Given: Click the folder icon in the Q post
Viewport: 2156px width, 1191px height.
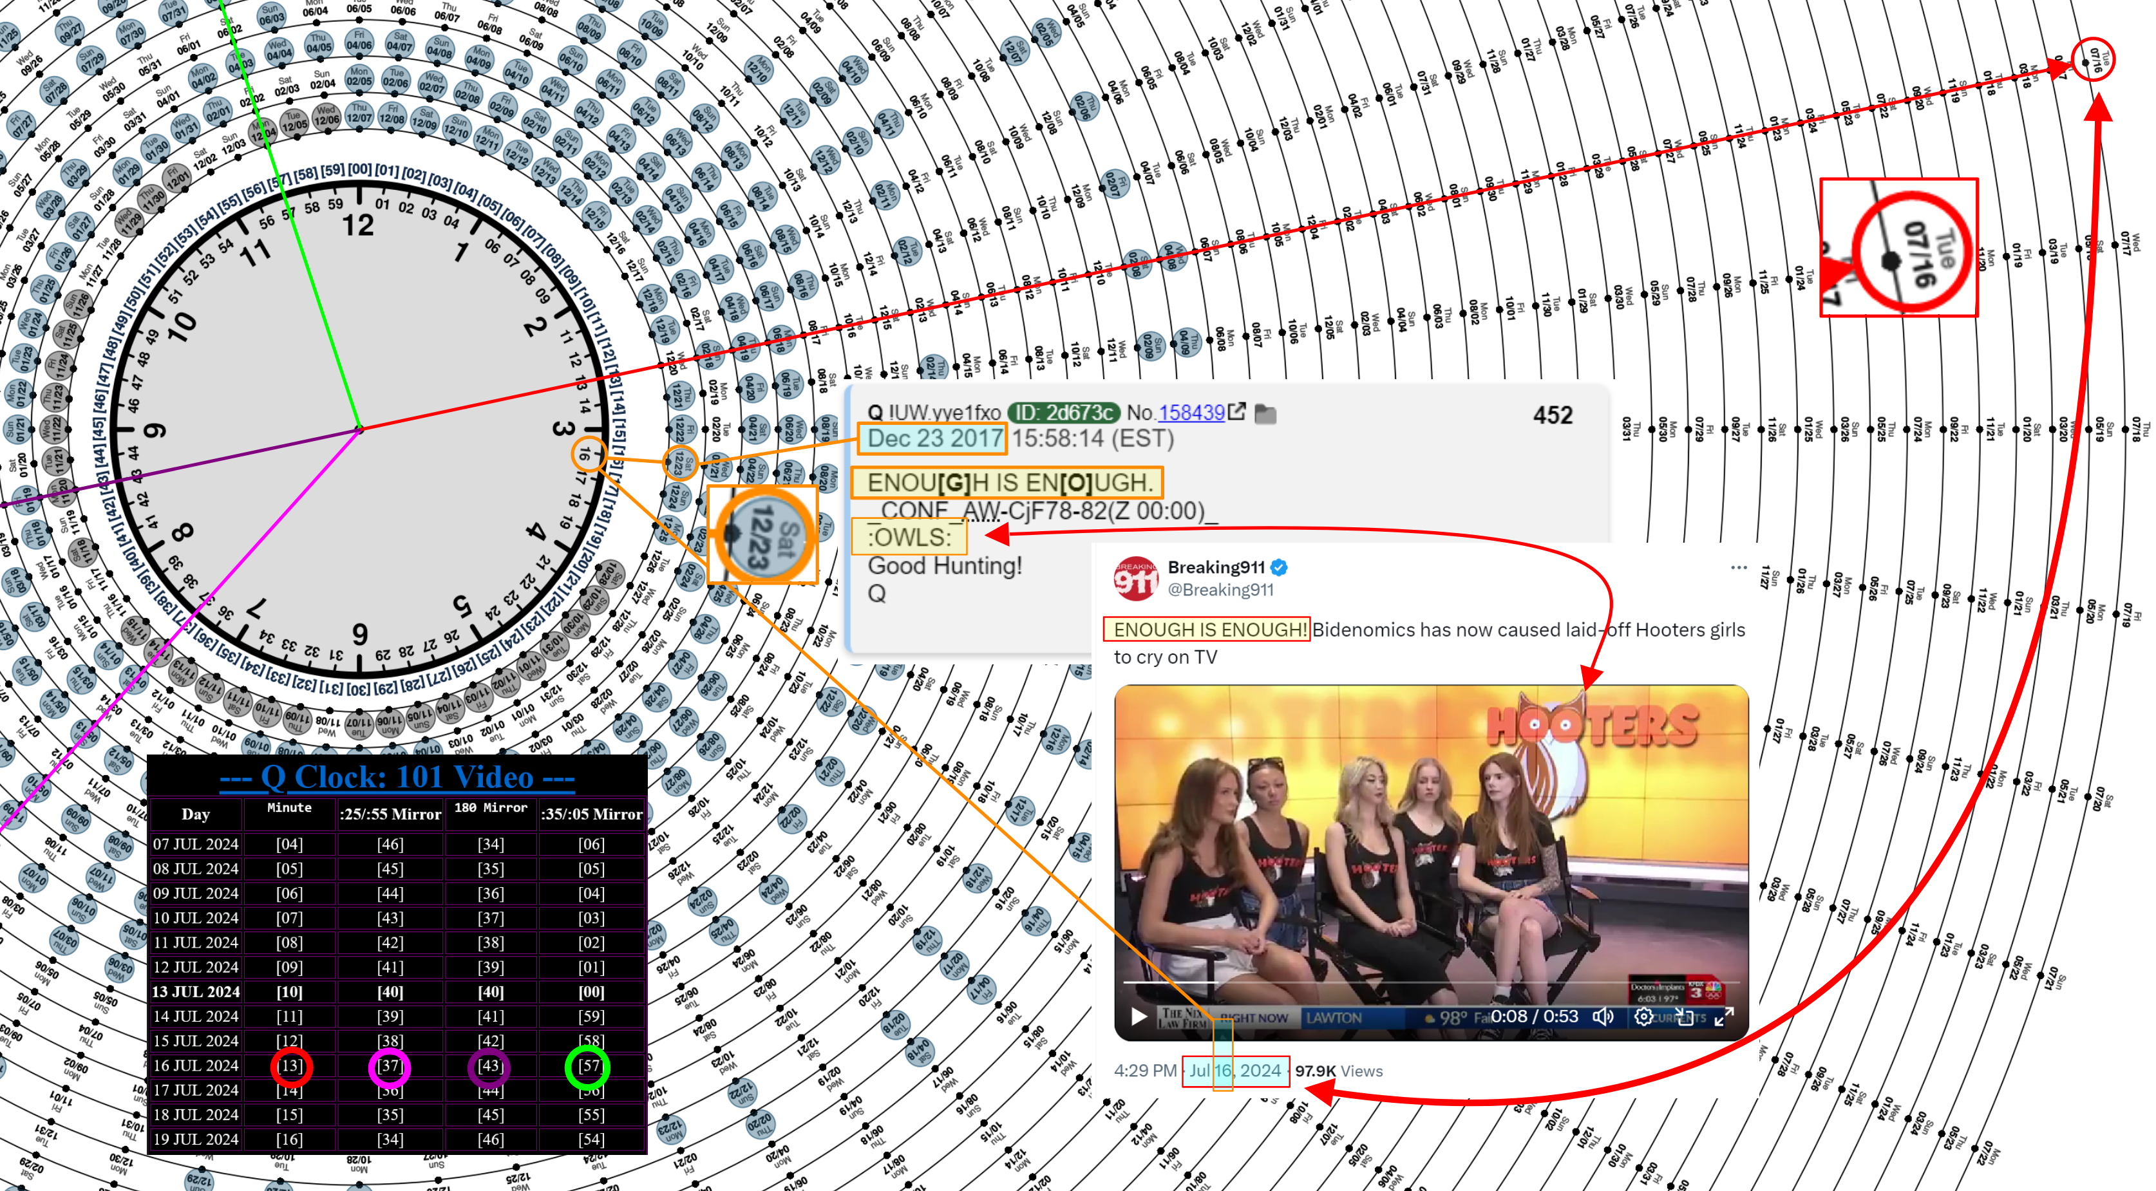Looking at the screenshot, I should pyautogui.click(x=1265, y=413).
